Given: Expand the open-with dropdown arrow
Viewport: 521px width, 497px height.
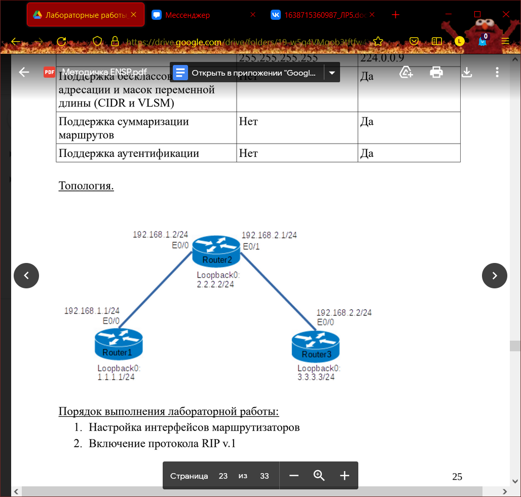Looking at the screenshot, I should pyautogui.click(x=332, y=73).
